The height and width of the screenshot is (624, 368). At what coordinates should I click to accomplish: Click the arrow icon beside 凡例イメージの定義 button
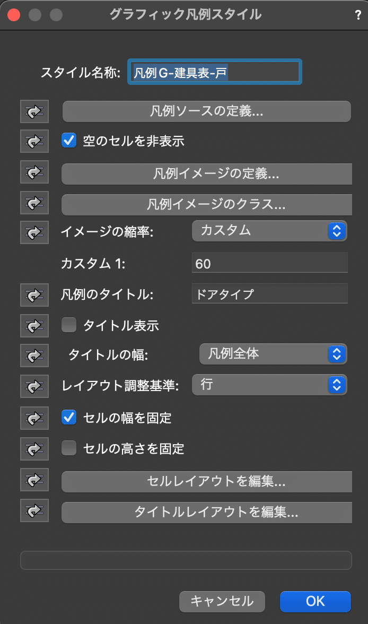tap(34, 172)
